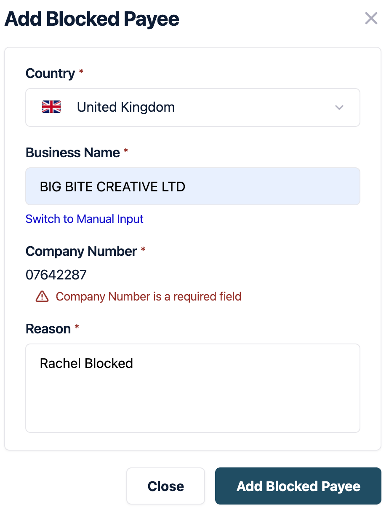Expand the Country dropdown chevron
This screenshot has width=389, height=510.
(339, 107)
